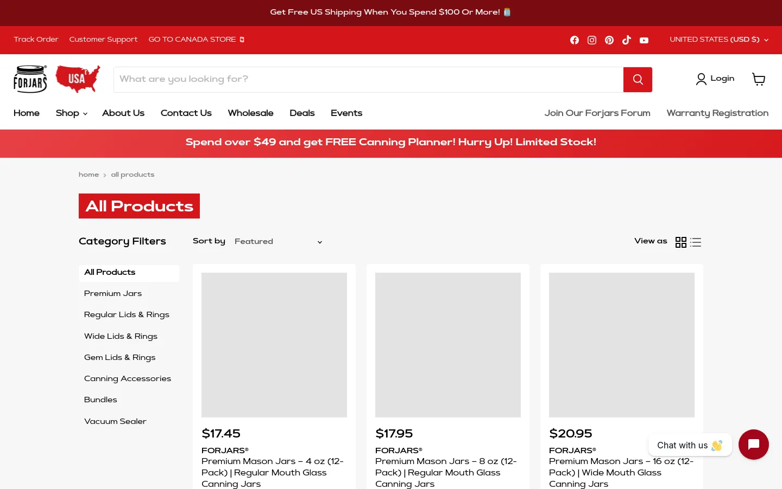
Task: Open the United States (USD $) currency selector
Action: (719, 40)
